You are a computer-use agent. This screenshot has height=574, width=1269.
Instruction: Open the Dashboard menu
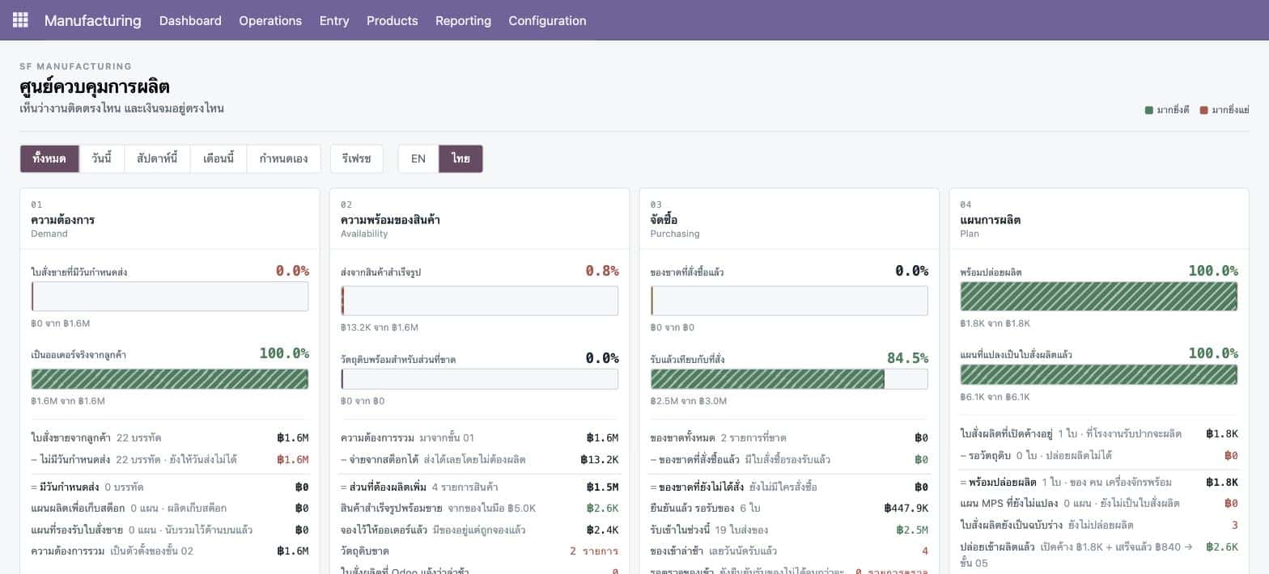(190, 20)
